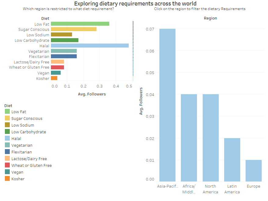Viewport: 268px width, 201px height.
Task: Click the 'Region' chart header
Action: tap(210, 18)
